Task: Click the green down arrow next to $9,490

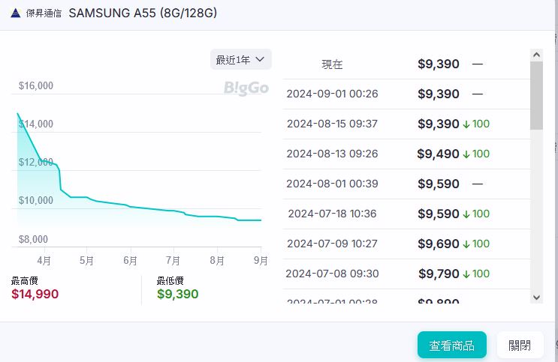Action: pyautogui.click(x=466, y=154)
